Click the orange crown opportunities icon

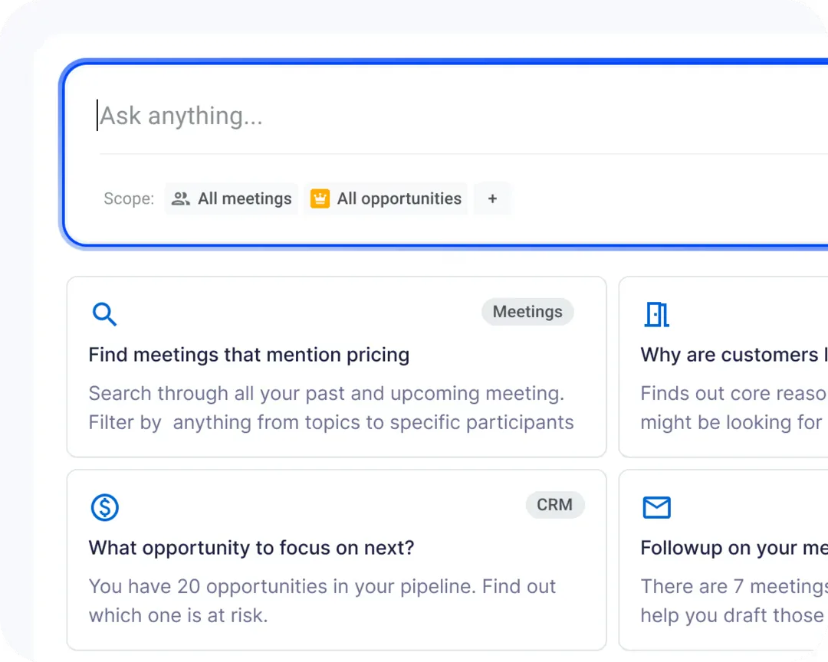coord(320,198)
